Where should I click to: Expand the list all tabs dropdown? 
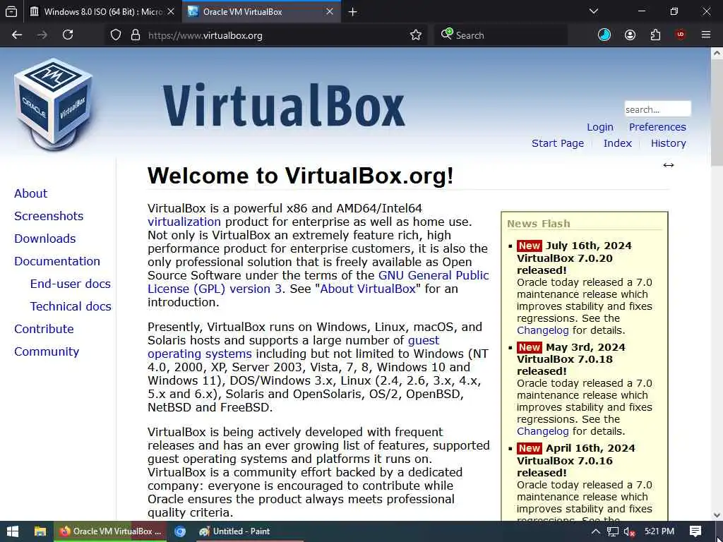(x=593, y=11)
